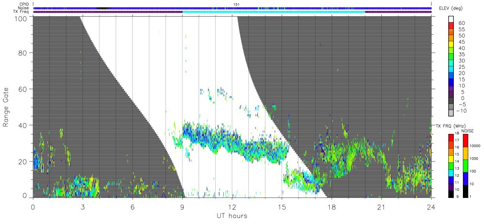
Task: Click the yellow swatch in the ELEV colorbar
Action: pos(452,44)
